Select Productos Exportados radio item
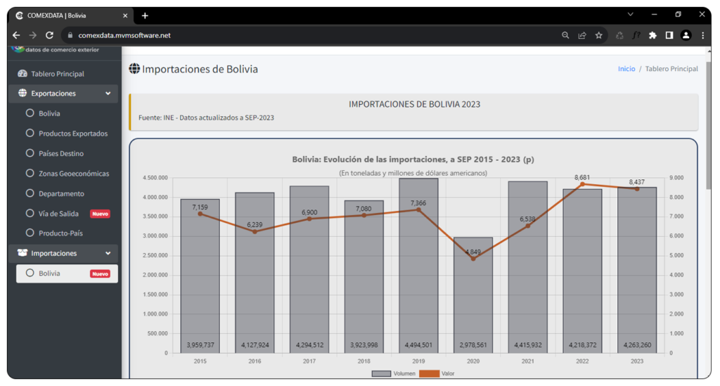 (x=72, y=134)
